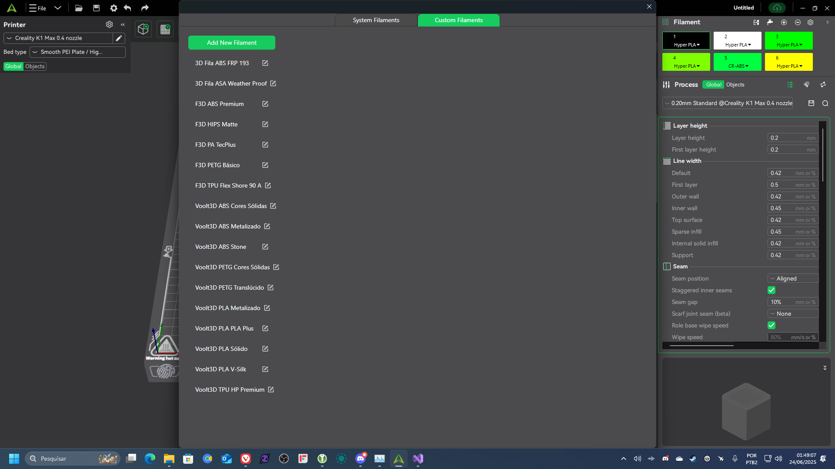835x469 pixels.
Task: Click edit icon next to Voolt3D PLA V-Silk
Action: pos(265,369)
